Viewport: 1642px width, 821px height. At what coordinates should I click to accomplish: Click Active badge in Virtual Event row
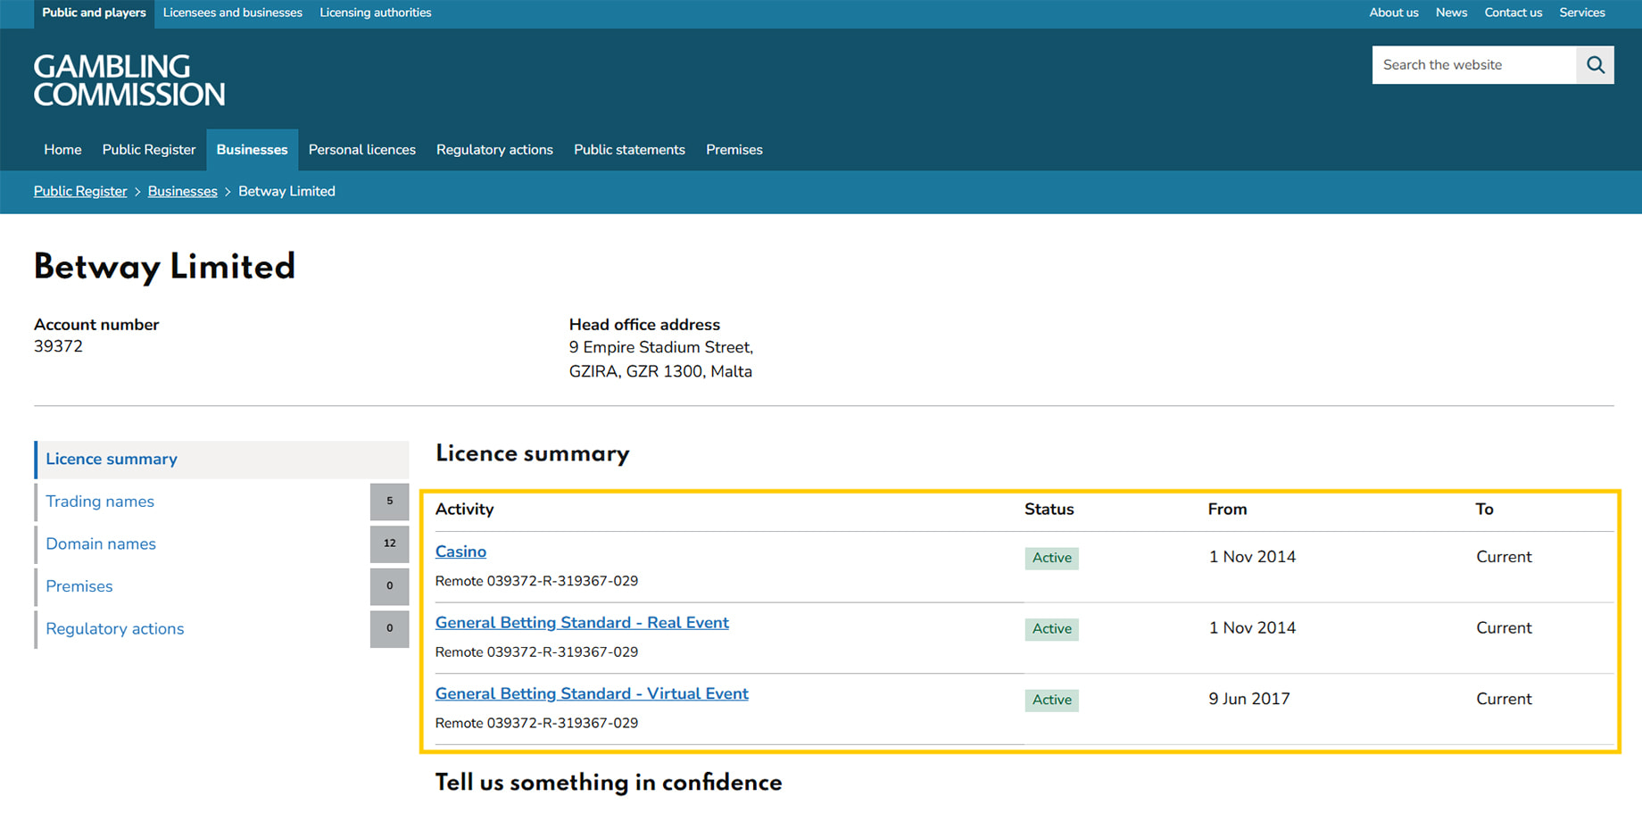(x=1051, y=701)
